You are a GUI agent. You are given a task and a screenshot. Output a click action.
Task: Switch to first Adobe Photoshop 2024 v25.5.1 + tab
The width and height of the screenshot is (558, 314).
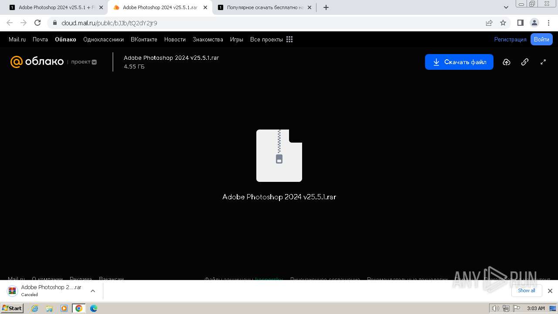57,7
